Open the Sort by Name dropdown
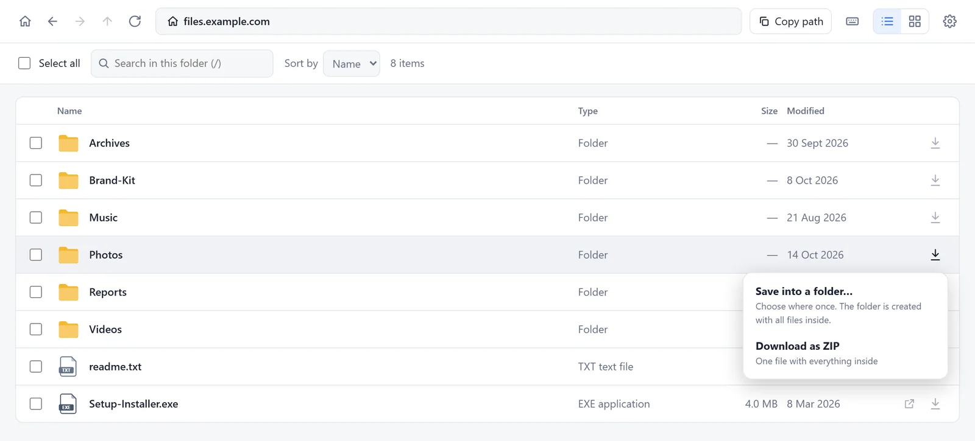This screenshot has height=441, width=975. tap(352, 63)
